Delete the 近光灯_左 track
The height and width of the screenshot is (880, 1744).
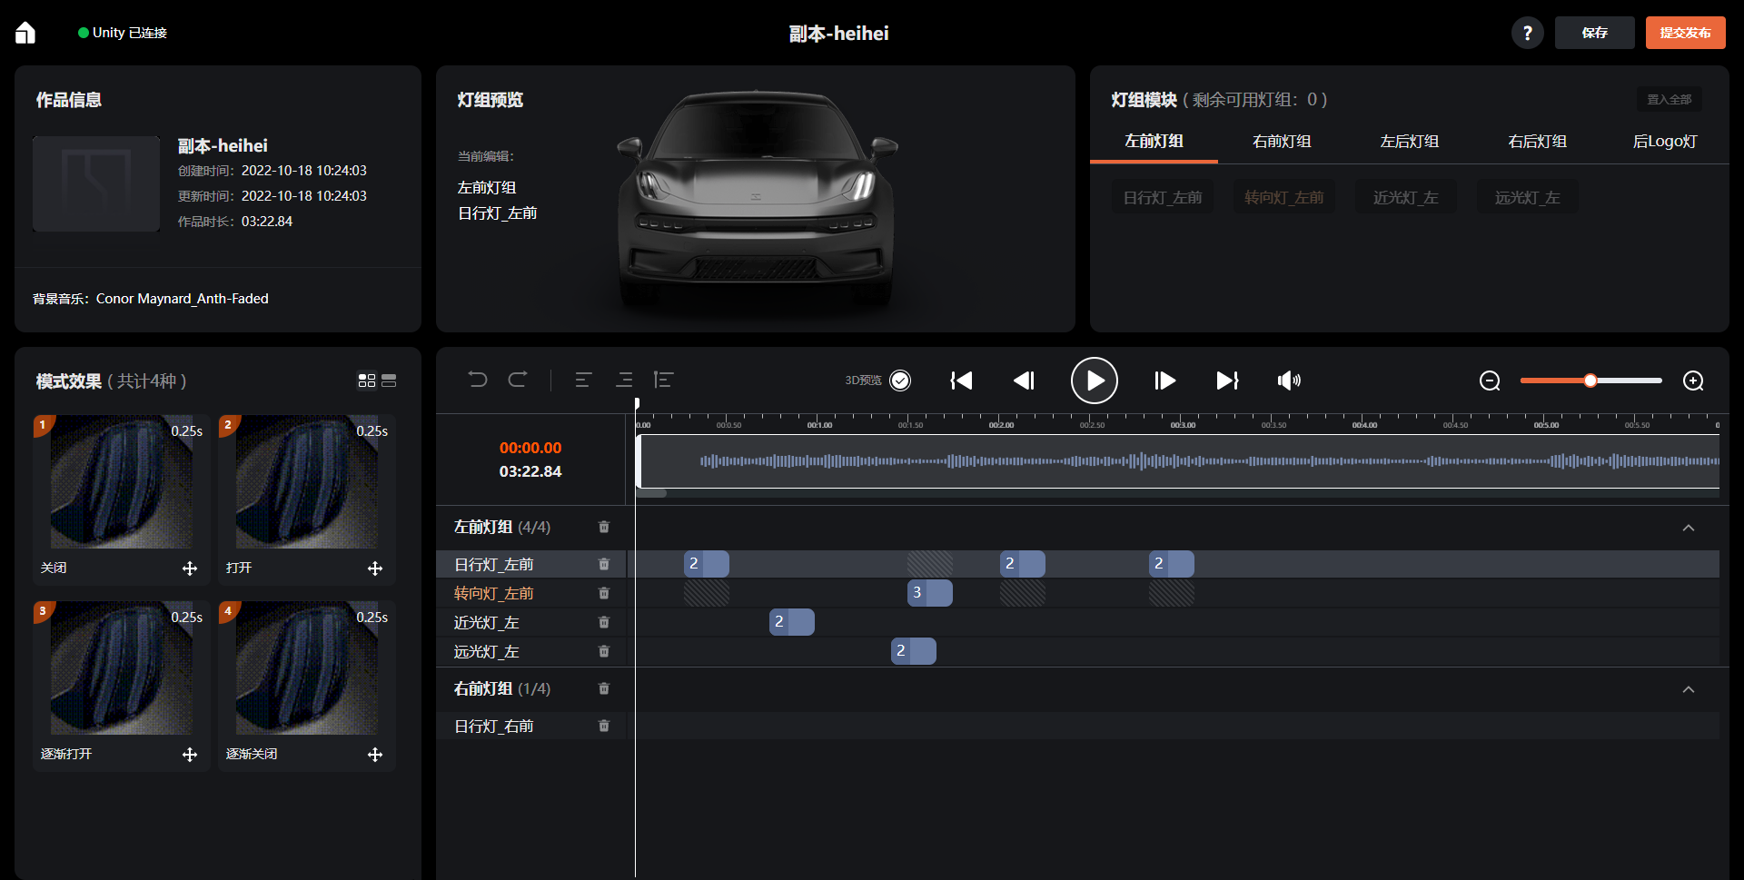(x=604, y=622)
